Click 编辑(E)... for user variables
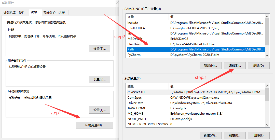 click(235, 66)
